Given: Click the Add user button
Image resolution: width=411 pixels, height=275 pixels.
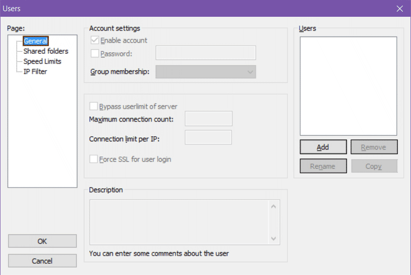Looking at the screenshot, I should [x=323, y=147].
